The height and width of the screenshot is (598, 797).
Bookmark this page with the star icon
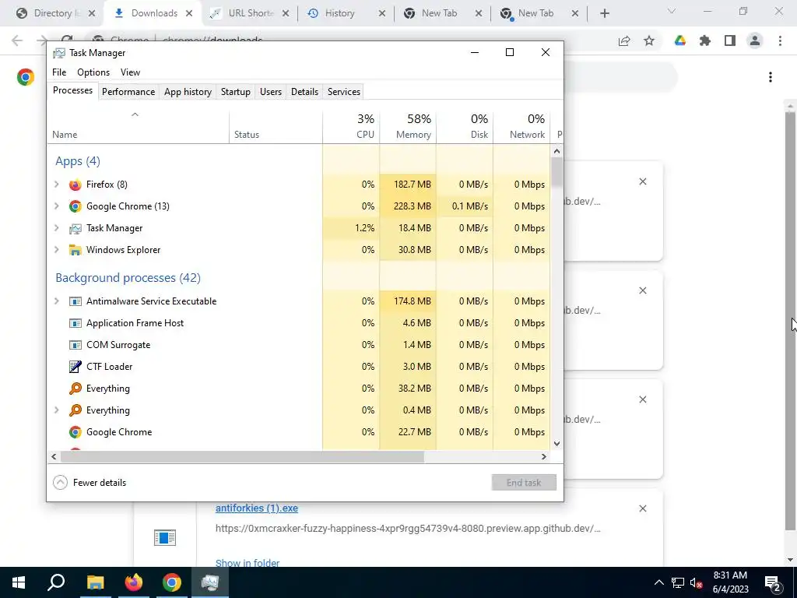[x=649, y=40]
